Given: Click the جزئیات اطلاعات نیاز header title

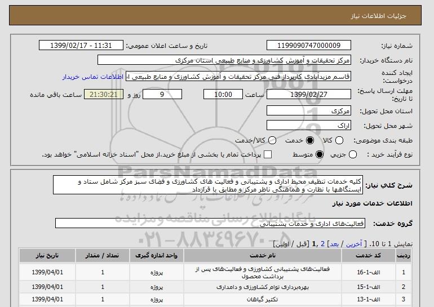Looking at the screenshot, I should 378,16.
